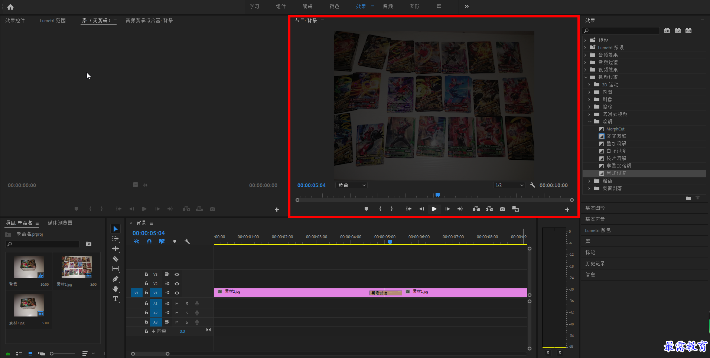Screen dimensions: 710x358
Task: Select the Ripple Edit tool
Action: (x=115, y=249)
